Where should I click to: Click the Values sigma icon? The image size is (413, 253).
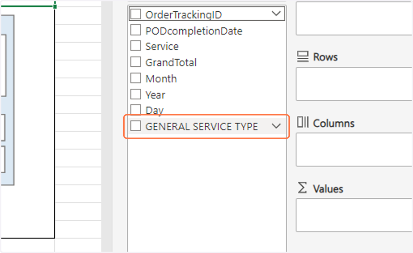coord(302,188)
